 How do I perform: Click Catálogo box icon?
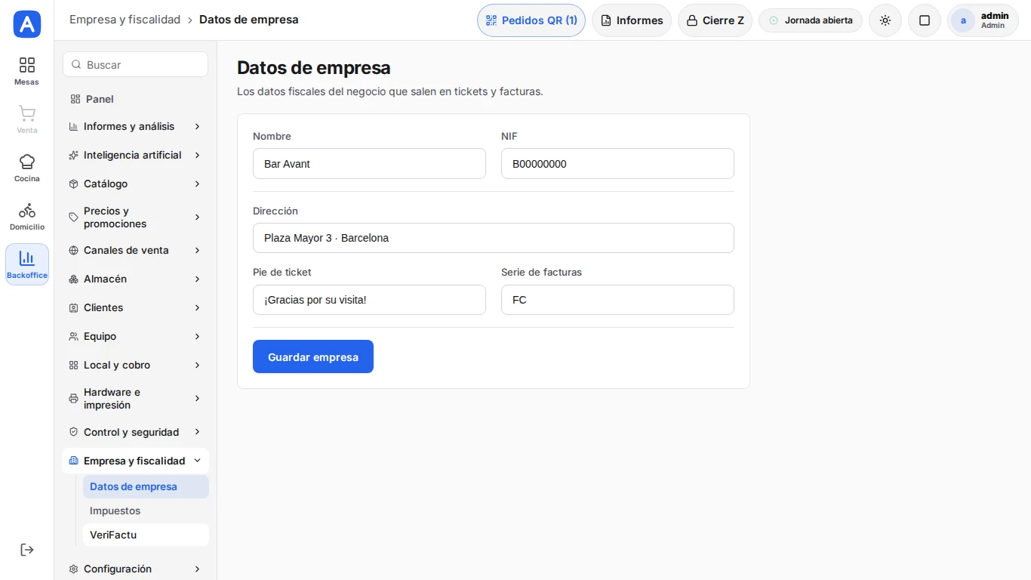73,184
